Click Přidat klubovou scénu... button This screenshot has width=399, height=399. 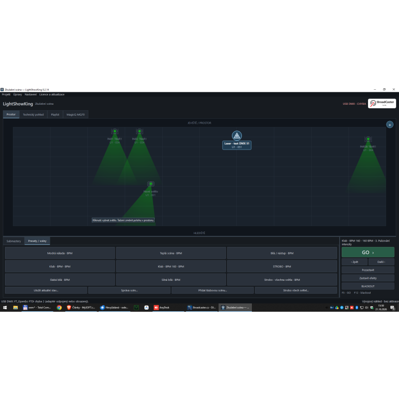(213, 290)
